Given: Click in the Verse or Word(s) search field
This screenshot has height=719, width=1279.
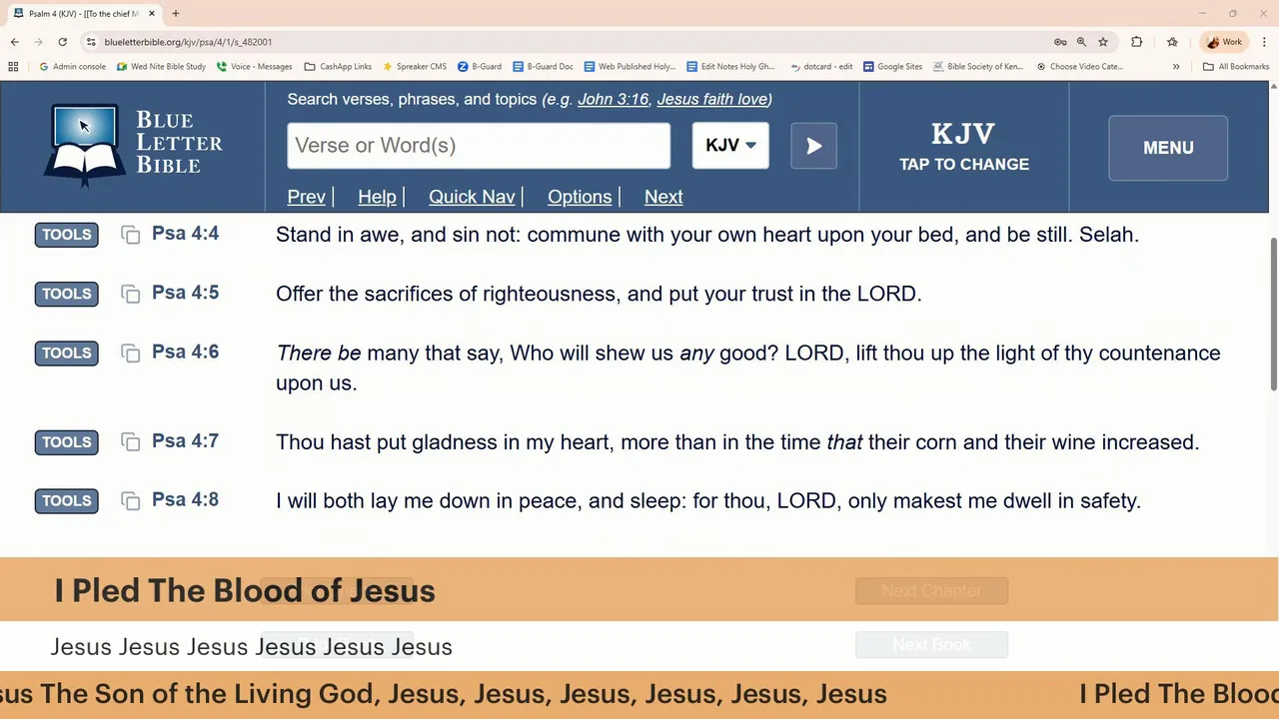Looking at the screenshot, I should (x=479, y=146).
